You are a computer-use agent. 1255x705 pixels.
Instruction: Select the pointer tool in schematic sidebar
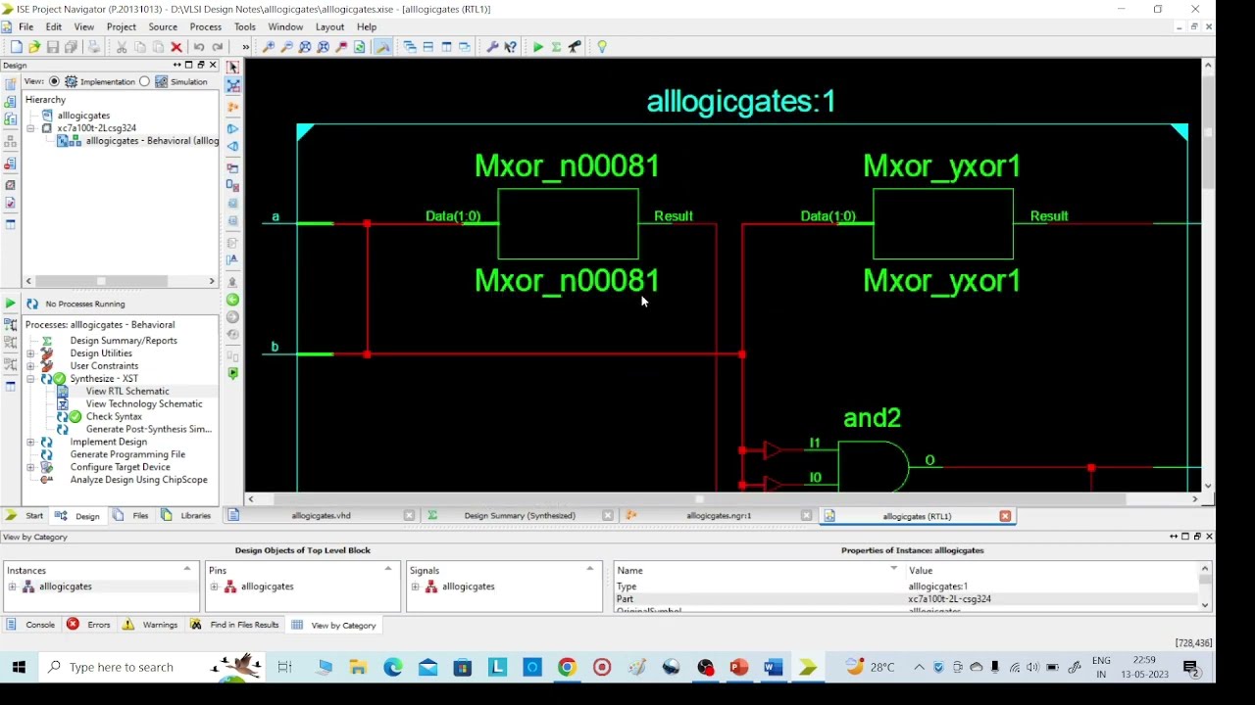[232, 68]
